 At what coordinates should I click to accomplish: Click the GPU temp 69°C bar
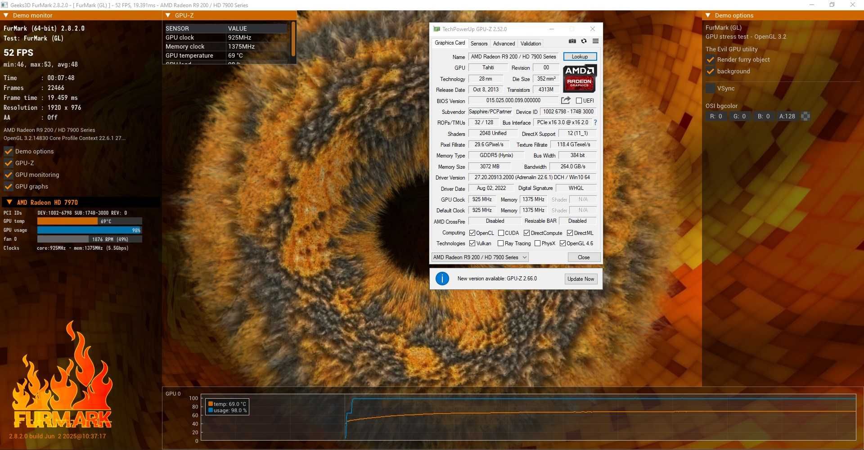tap(90, 221)
